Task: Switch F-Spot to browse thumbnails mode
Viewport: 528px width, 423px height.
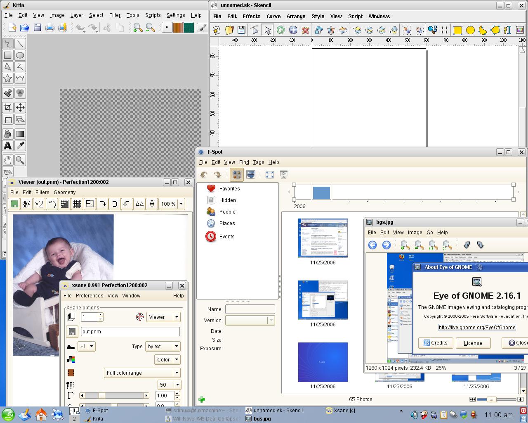Action: tap(237, 174)
